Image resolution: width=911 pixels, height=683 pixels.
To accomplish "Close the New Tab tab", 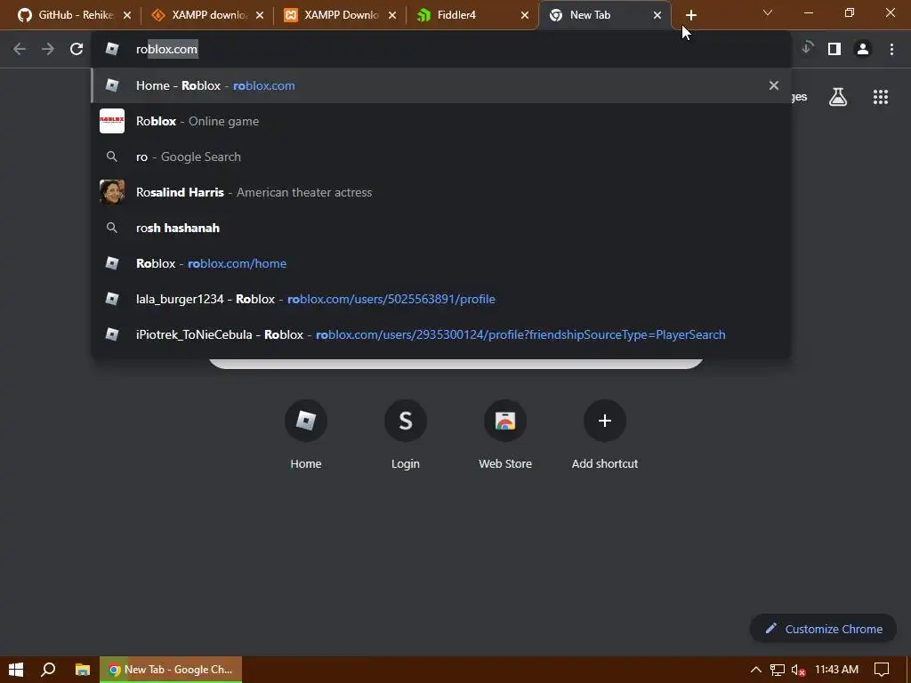I will coord(657,15).
